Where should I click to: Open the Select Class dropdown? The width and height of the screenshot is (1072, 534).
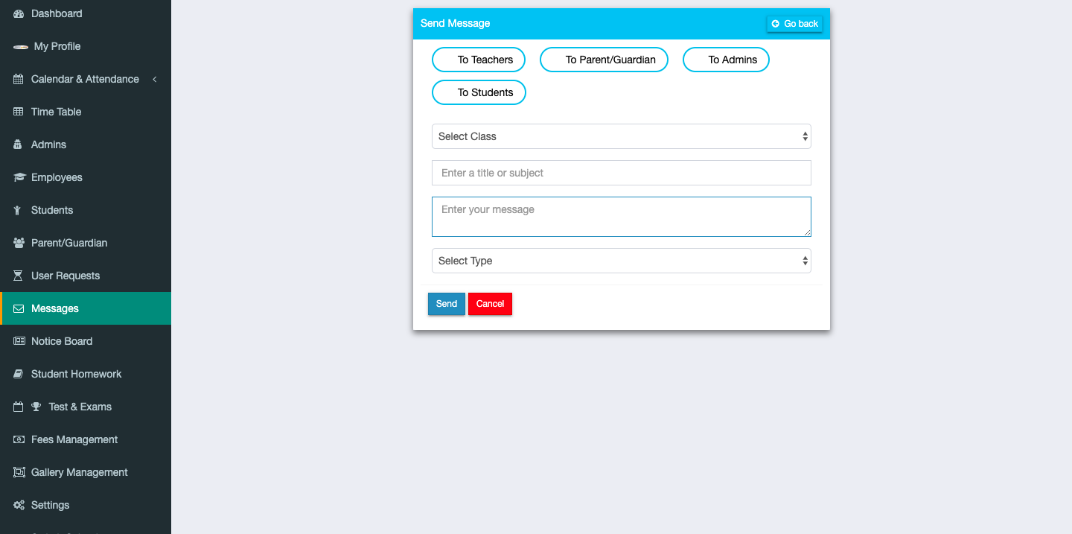pyautogui.click(x=621, y=136)
